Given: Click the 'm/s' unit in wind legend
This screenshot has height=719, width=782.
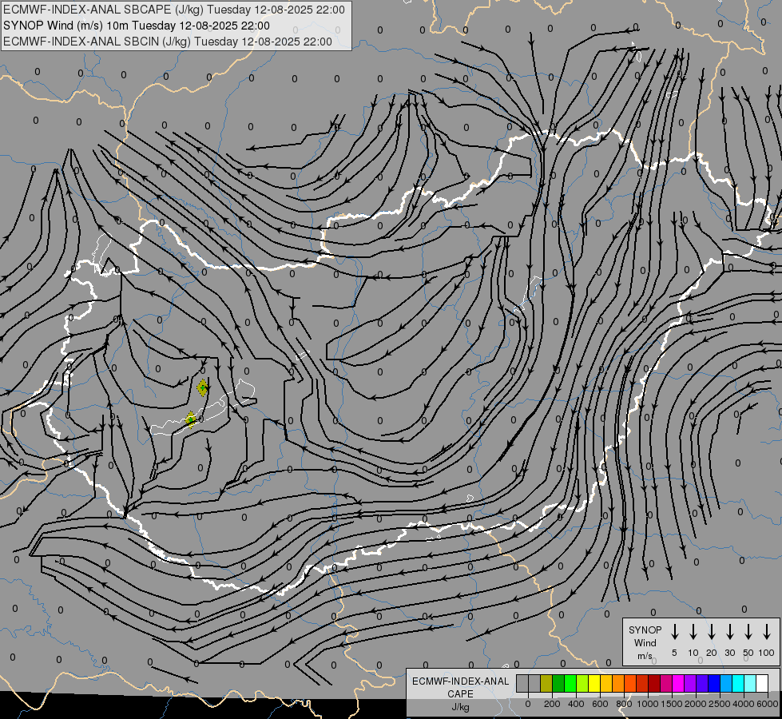Looking at the screenshot, I should [645, 656].
